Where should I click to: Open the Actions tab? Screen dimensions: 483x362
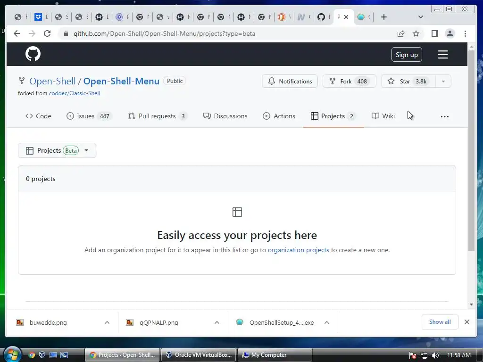pyautogui.click(x=279, y=116)
